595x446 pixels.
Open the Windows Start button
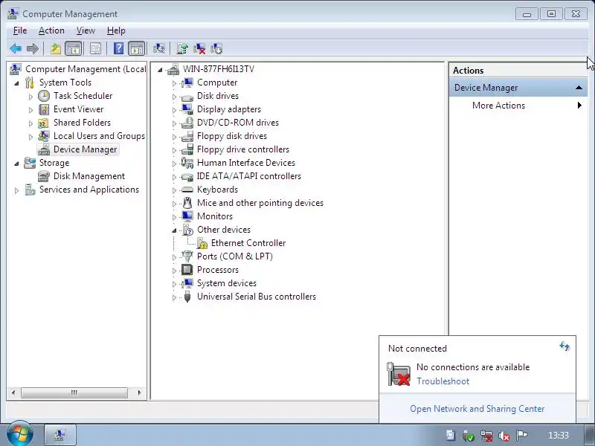[19, 434]
